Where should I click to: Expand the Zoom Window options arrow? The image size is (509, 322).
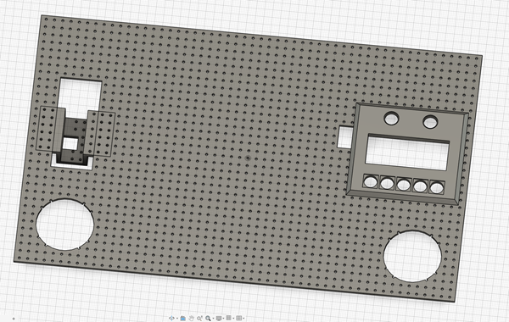[x=213, y=318]
